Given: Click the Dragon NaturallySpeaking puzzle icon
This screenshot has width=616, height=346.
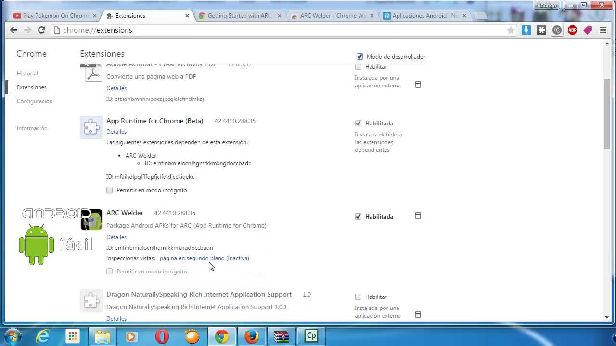Looking at the screenshot, I should click(x=91, y=301).
